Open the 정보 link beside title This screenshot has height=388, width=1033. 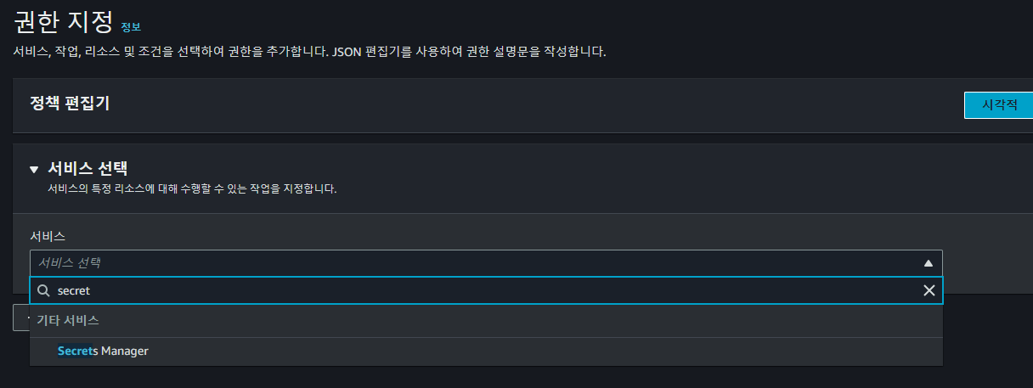click(131, 27)
